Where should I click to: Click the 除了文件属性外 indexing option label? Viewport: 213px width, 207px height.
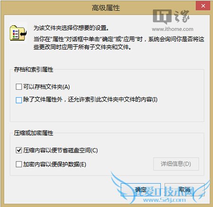click(x=90, y=100)
